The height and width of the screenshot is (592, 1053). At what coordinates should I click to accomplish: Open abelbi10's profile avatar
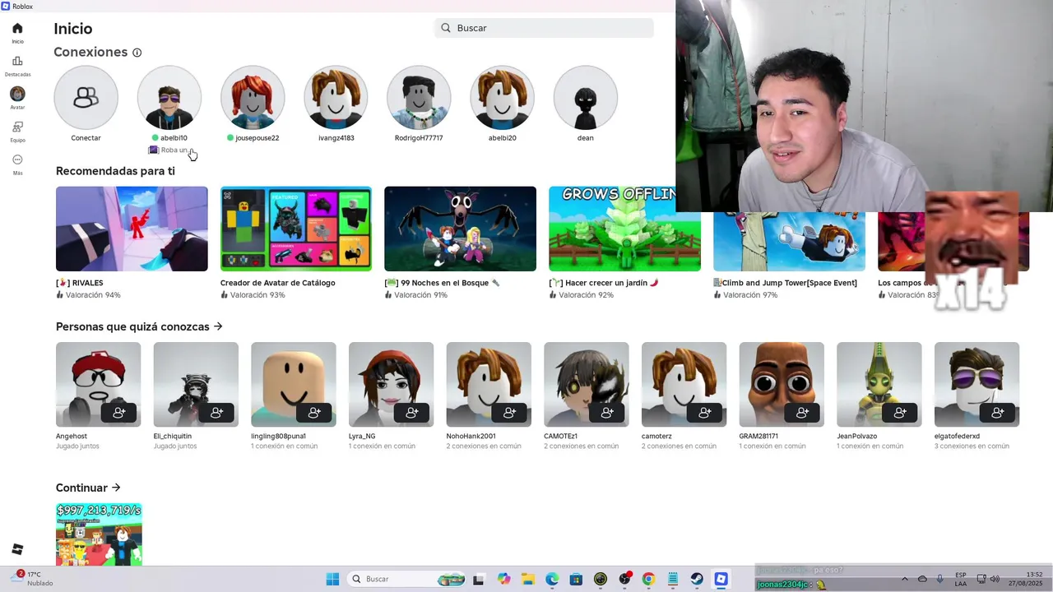coord(169,98)
